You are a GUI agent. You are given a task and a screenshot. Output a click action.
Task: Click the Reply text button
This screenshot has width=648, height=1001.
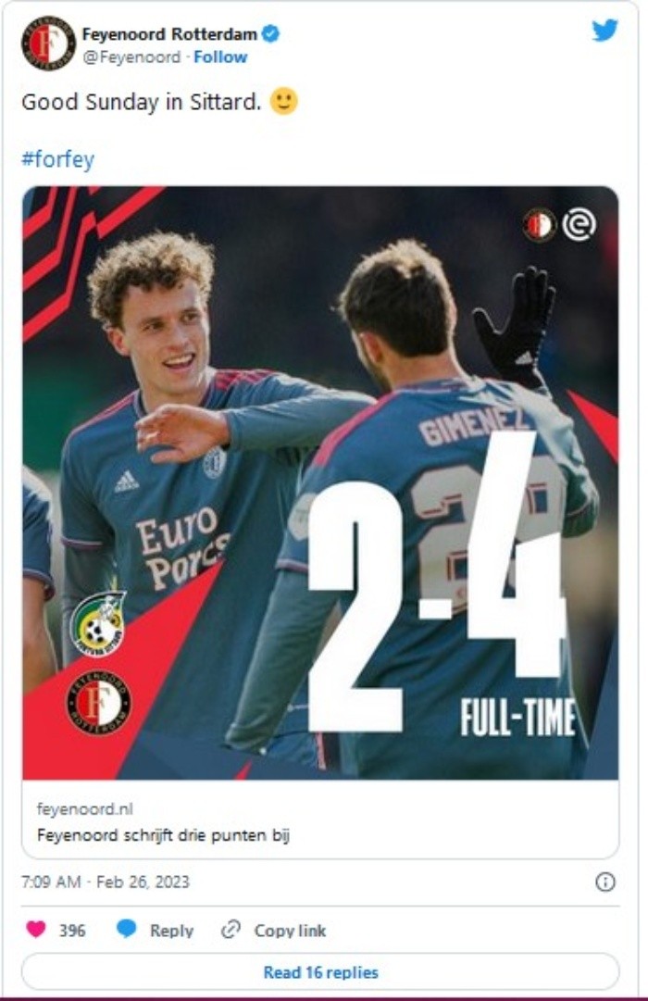tap(172, 930)
